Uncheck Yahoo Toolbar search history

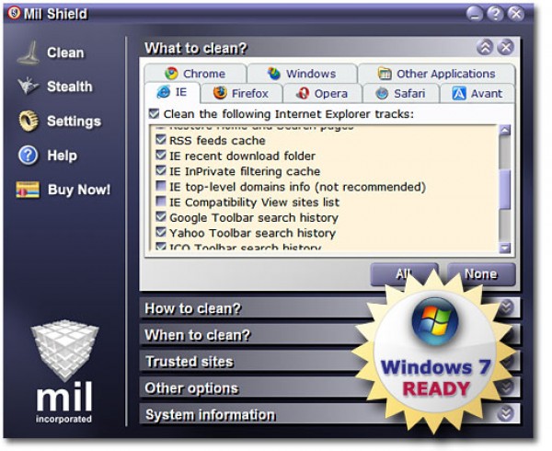coord(160,232)
